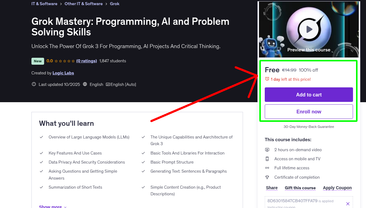The height and width of the screenshot is (208, 366).
Task: Click the infinity lifetime access icon
Action: [x=267, y=168]
